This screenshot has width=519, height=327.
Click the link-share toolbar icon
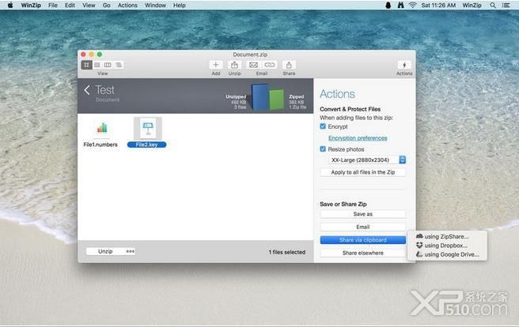tap(270, 65)
